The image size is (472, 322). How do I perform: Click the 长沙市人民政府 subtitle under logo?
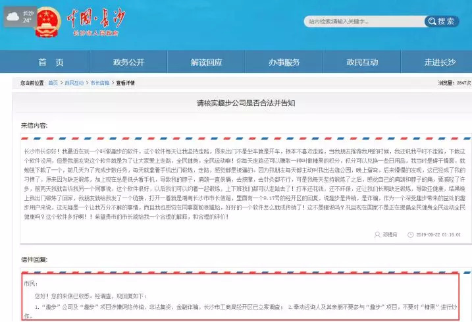[x=95, y=33]
